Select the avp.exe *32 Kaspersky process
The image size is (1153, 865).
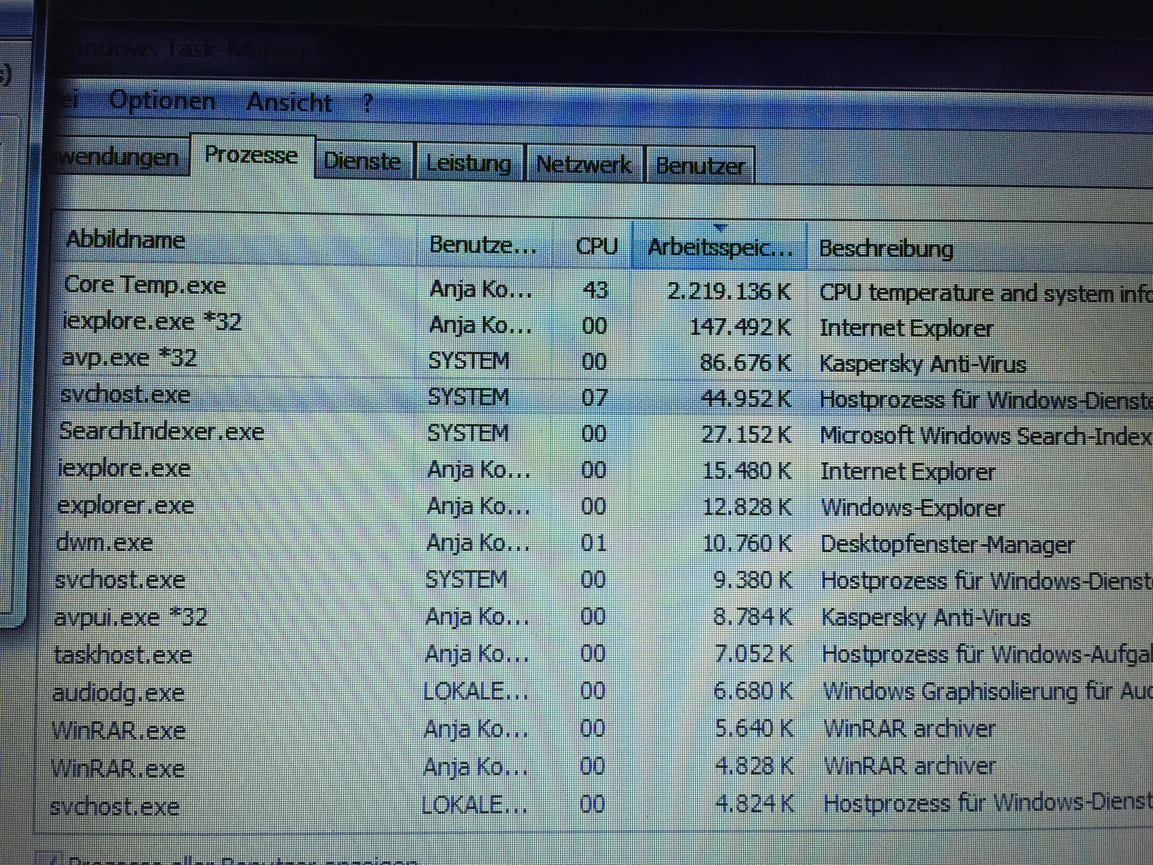tap(129, 358)
